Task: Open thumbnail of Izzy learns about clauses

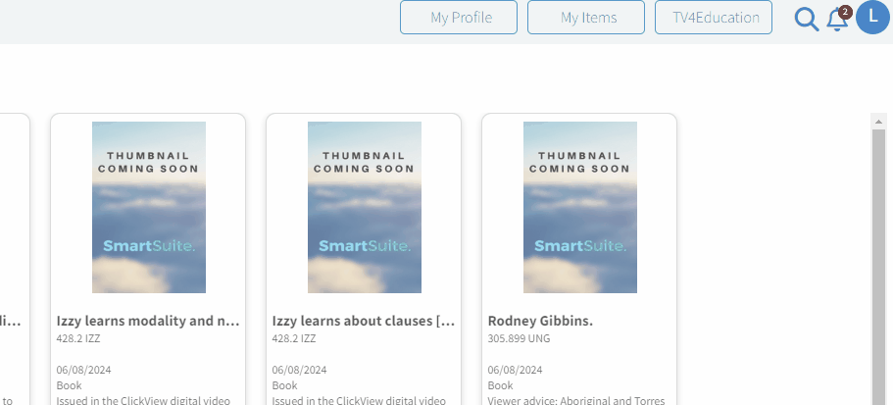Action: click(365, 207)
